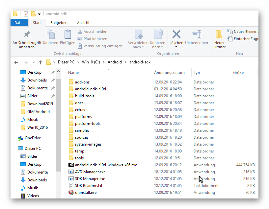Select the platforms folder
The image size is (269, 209).
pos(83,117)
